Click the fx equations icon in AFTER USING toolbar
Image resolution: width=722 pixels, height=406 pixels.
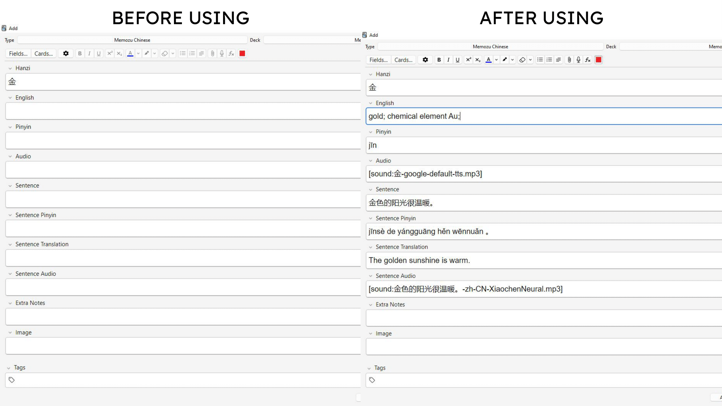coord(588,60)
